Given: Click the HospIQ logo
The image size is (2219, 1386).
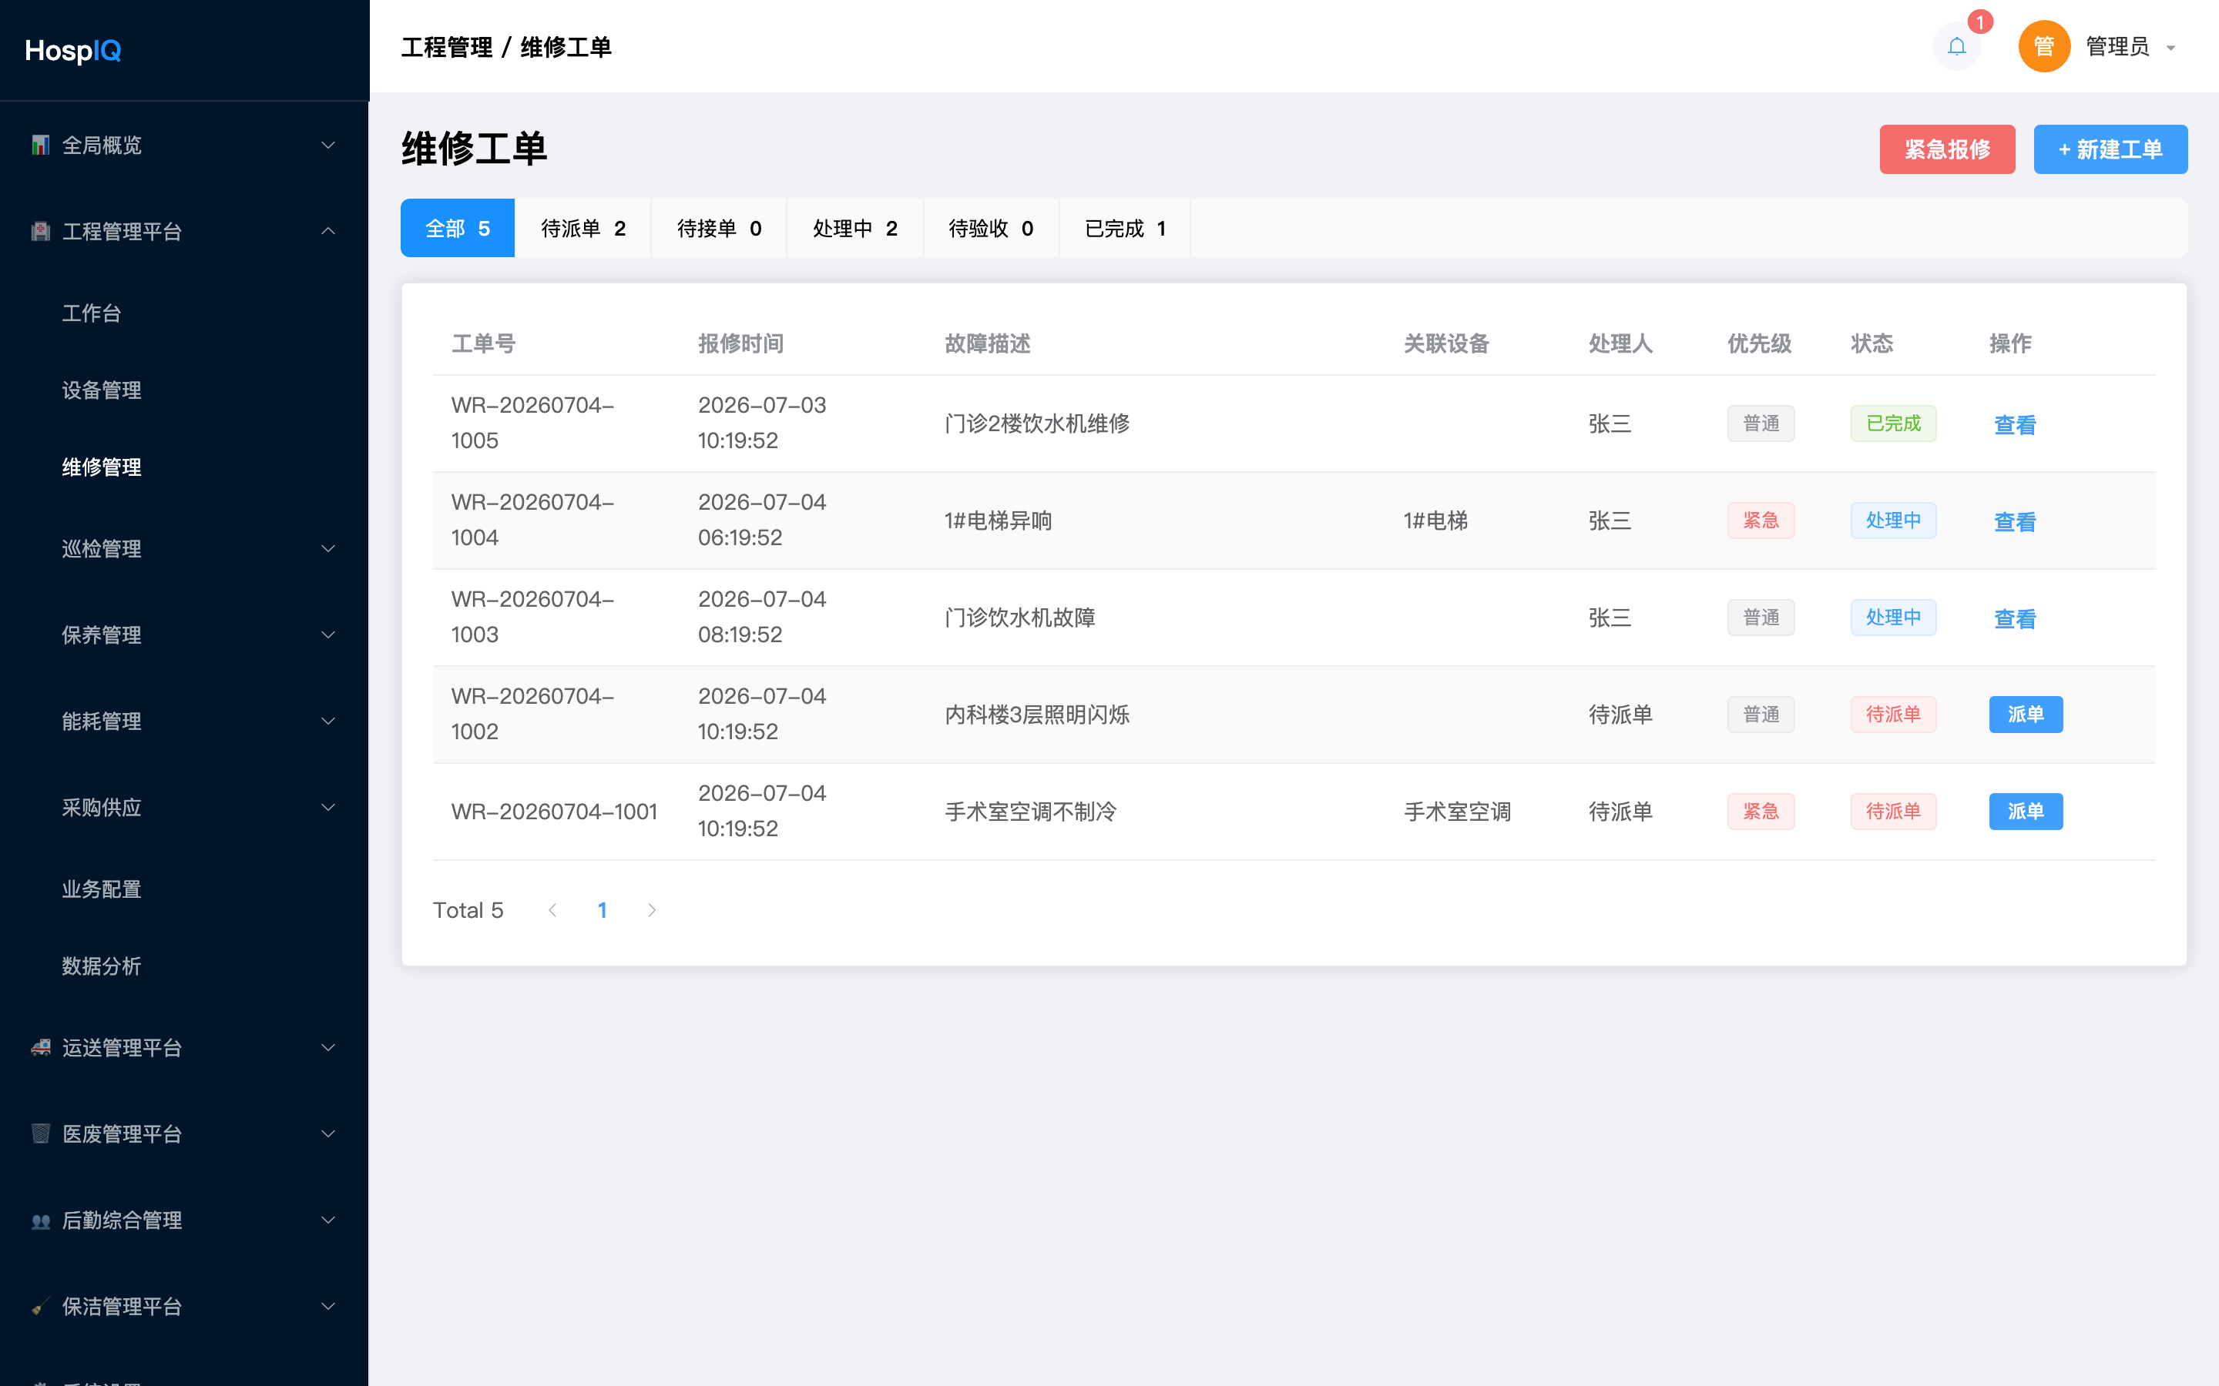Looking at the screenshot, I should [x=73, y=50].
